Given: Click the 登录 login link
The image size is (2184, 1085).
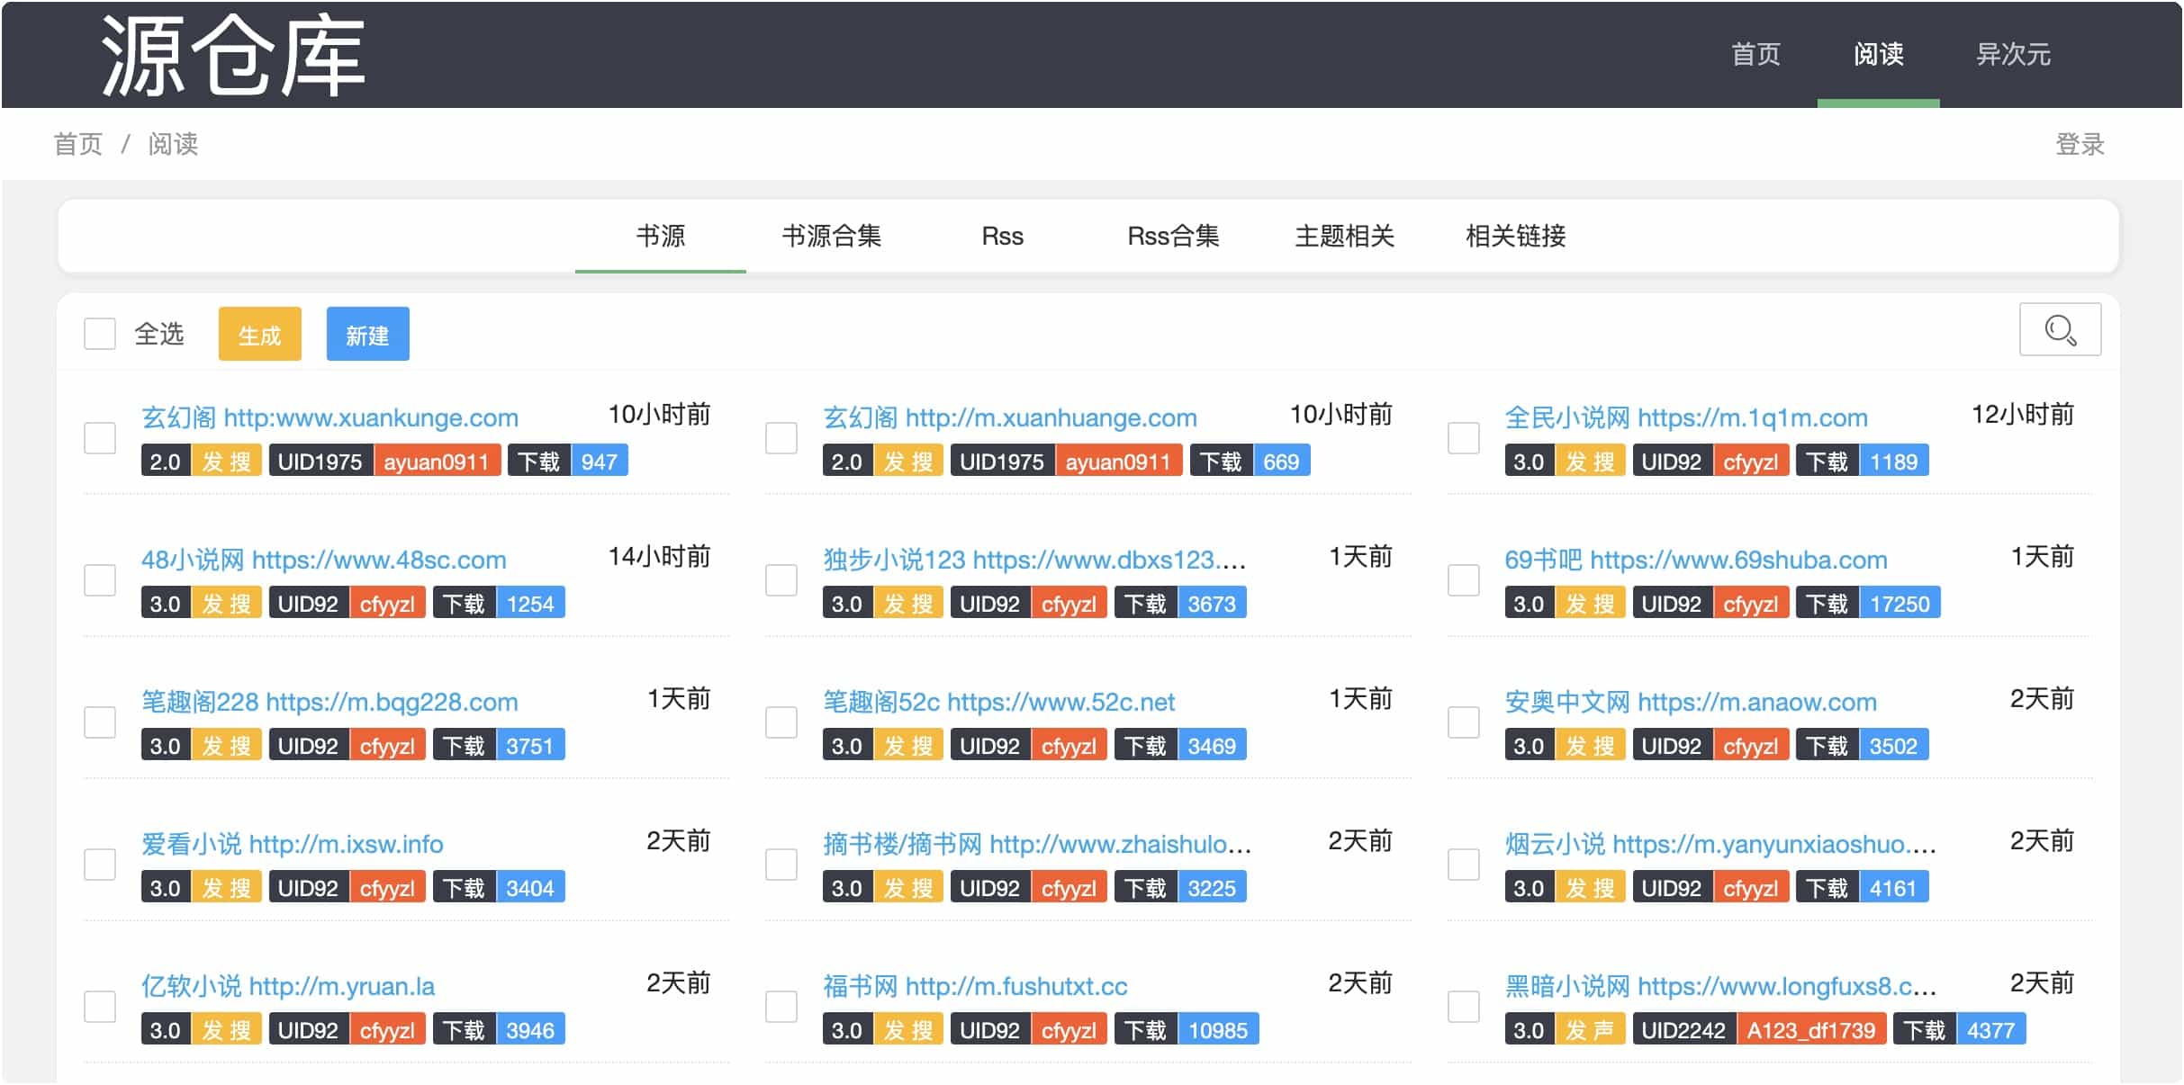Looking at the screenshot, I should click(2079, 144).
